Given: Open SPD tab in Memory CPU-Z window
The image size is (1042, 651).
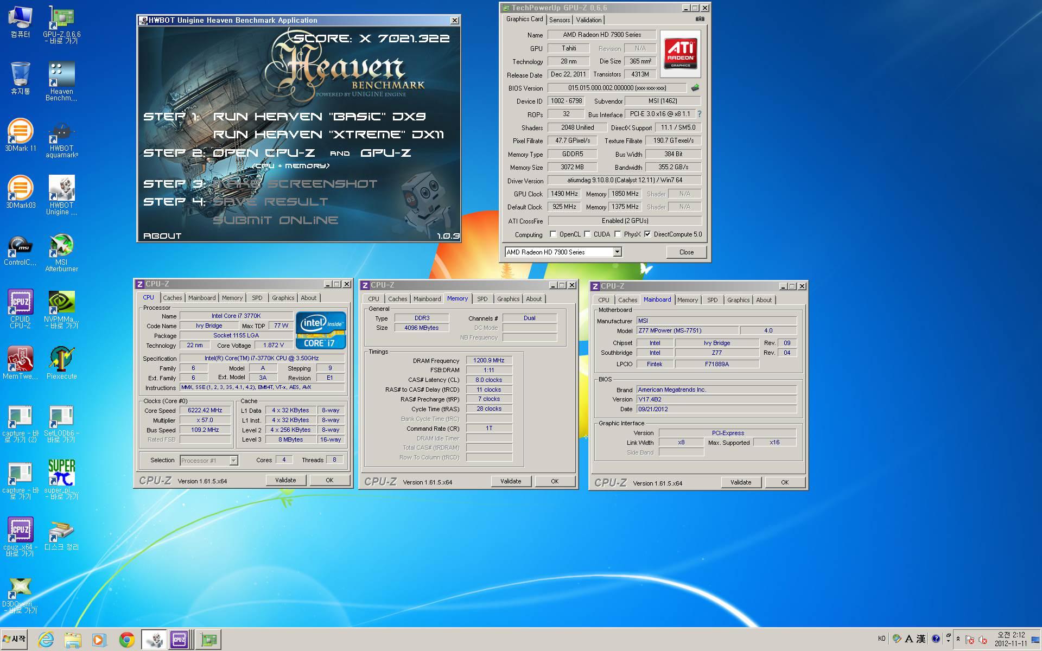Looking at the screenshot, I should (482, 299).
